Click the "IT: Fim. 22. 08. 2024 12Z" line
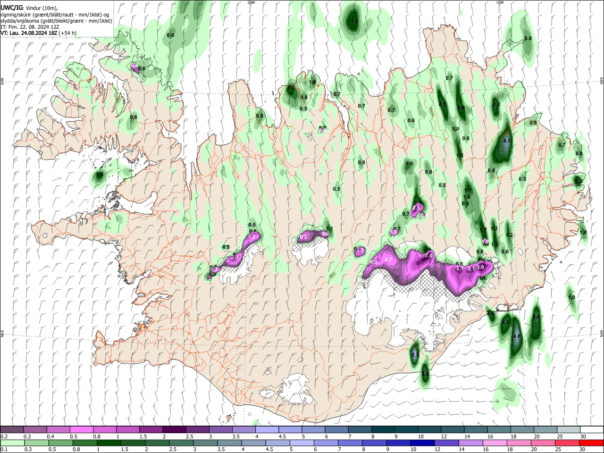Viewport: 604px width, 453px height. [x=30, y=27]
